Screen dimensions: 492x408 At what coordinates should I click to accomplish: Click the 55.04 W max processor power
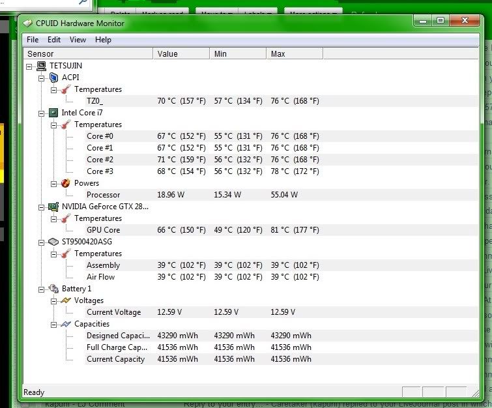tap(284, 195)
